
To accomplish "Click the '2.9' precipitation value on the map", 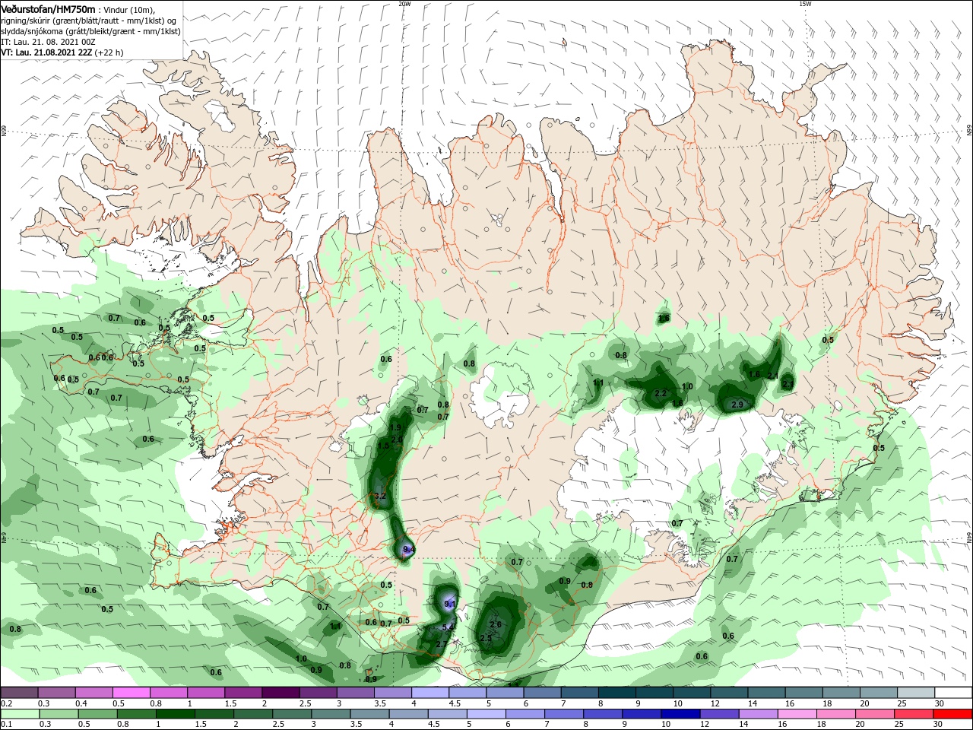I will (x=737, y=405).
